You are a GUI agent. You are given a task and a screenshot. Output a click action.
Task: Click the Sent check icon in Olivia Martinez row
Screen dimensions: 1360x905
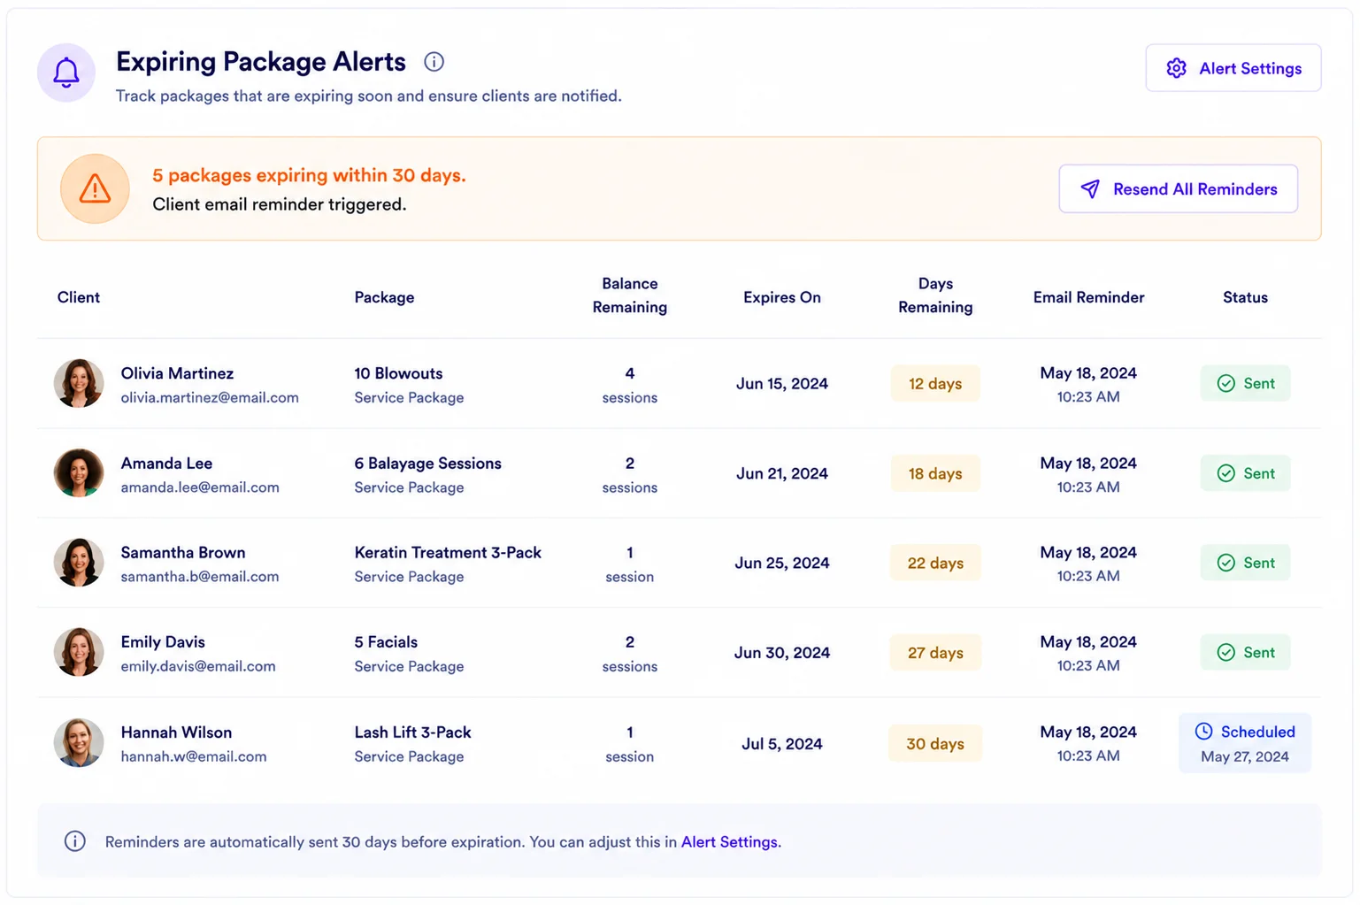[1226, 383]
